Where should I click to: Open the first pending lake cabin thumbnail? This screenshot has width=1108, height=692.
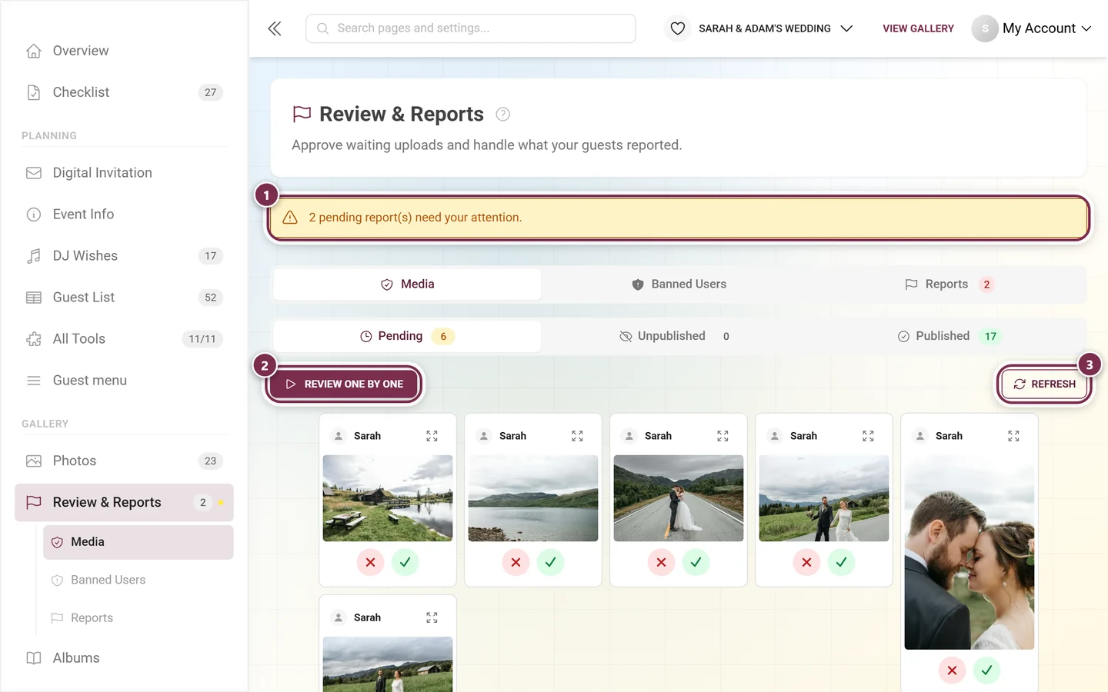(x=388, y=498)
